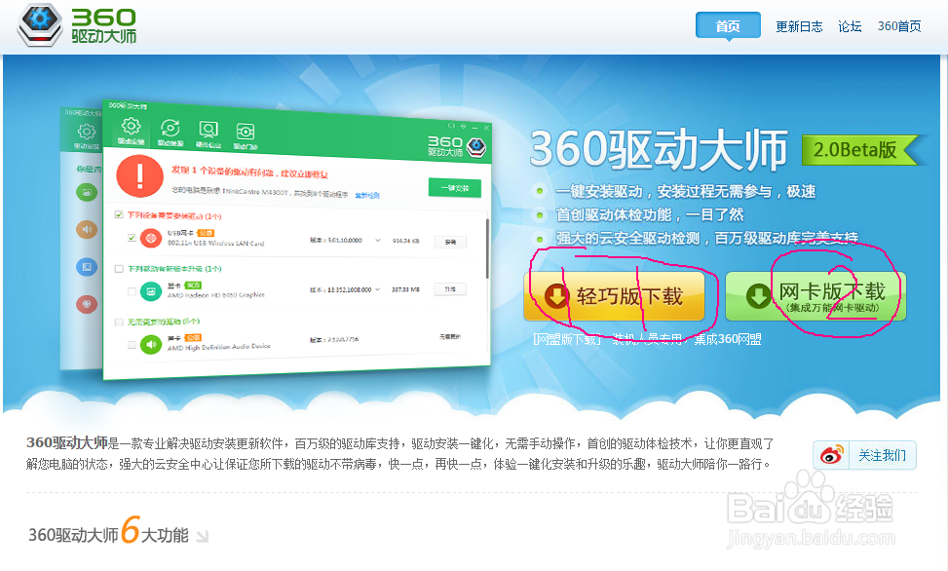Click the blue 重新检测 link in preview
Screen dimensions: 948x571
tap(367, 196)
